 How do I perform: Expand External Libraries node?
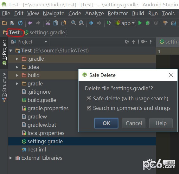11,158
